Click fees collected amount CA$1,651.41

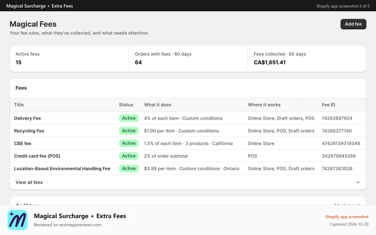pyautogui.click(x=269, y=62)
